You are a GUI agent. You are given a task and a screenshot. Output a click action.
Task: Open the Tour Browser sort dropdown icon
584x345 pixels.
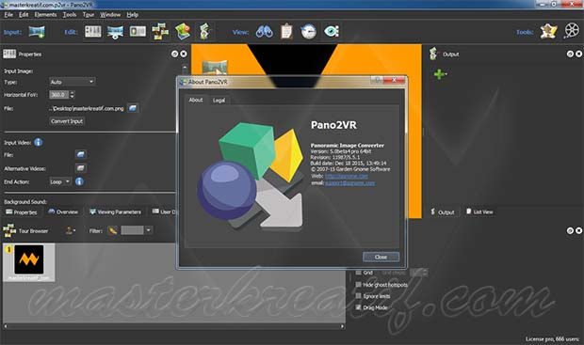(70, 230)
